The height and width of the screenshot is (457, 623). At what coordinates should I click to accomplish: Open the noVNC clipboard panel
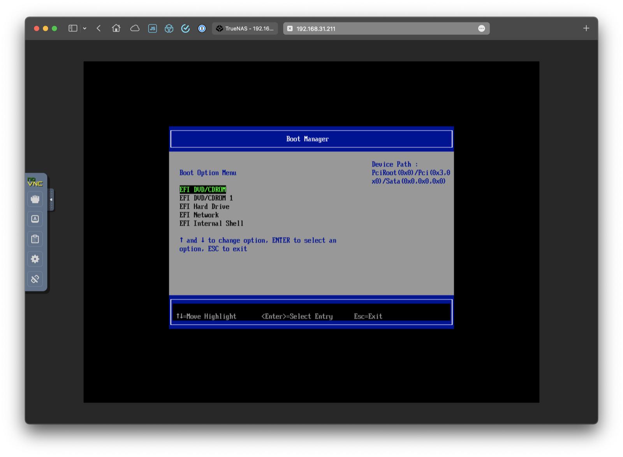coord(35,239)
